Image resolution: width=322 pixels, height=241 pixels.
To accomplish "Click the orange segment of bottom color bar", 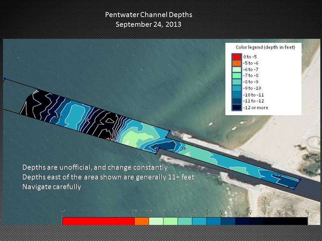I will tap(142, 221).
